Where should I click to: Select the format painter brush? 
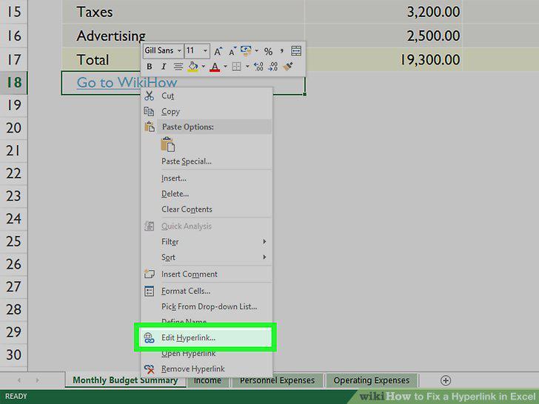(x=288, y=67)
